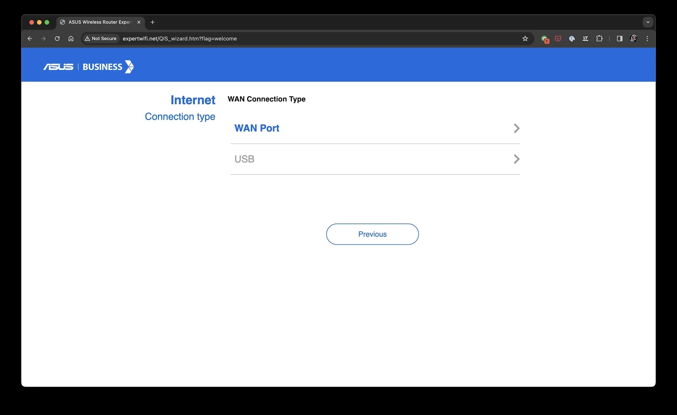Open Chrome three-dot menu

[647, 38]
